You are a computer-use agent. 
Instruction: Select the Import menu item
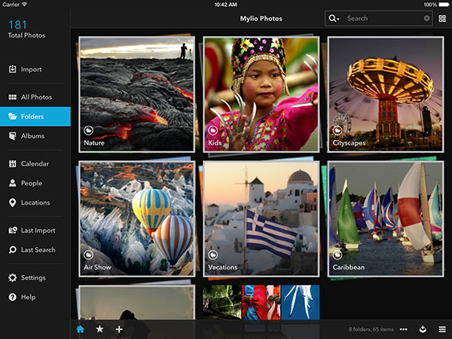click(35, 69)
